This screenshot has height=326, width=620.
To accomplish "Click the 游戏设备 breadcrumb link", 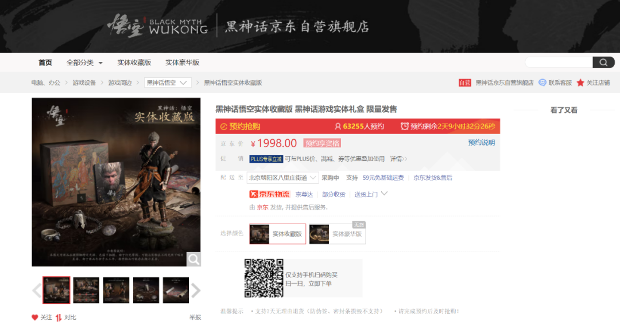I will (84, 83).
